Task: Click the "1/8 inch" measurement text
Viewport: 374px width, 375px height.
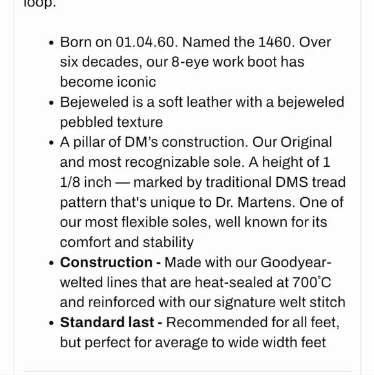Action: point(85,182)
